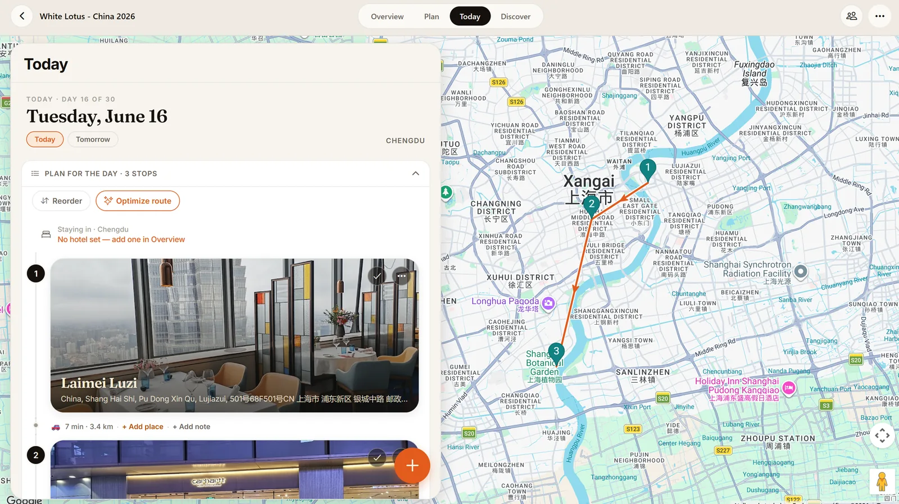Click the Street View pegman icon
Screen dimensions: 899x504
pos(882,482)
